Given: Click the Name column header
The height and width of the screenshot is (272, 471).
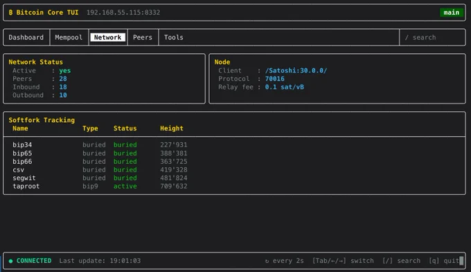Looking at the screenshot, I should click(20, 128).
